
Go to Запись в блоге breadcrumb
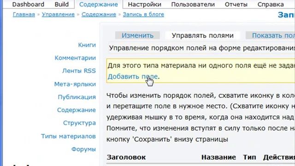(143, 14)
